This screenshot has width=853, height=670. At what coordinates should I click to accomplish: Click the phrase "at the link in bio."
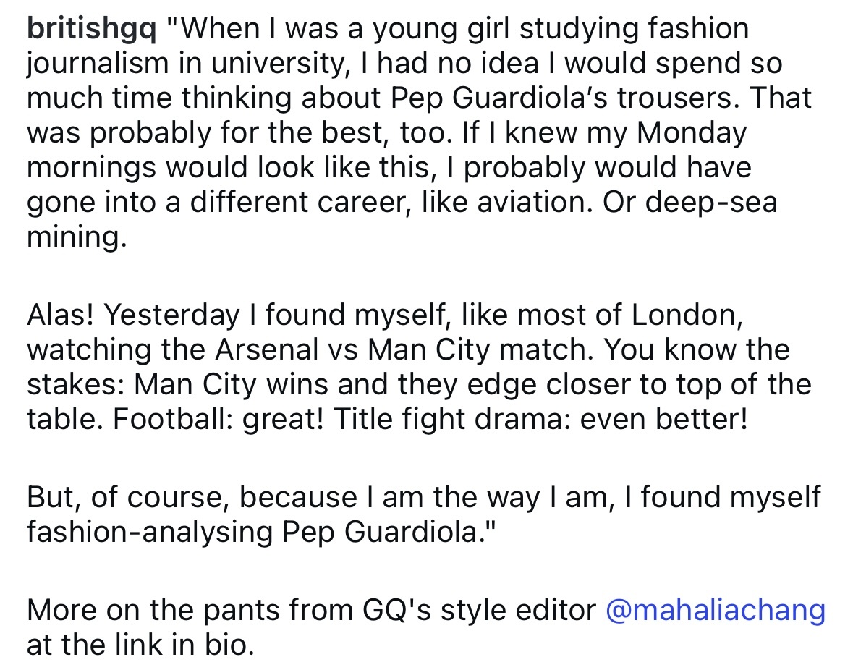point(140,645)
